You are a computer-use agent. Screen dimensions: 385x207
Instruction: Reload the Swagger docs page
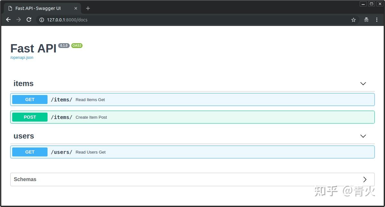tap(29, 20)
